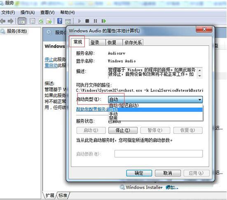Click the executable path text C:\Windows\System32\svchost.exe
Image resolution: width=227 pixels, height=200 pixels.
pos(109,90)
